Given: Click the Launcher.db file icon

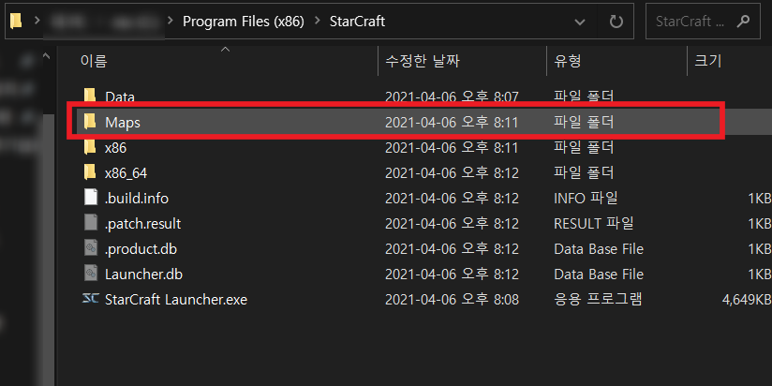Looking at the screenshot, I should pos(91,275).
